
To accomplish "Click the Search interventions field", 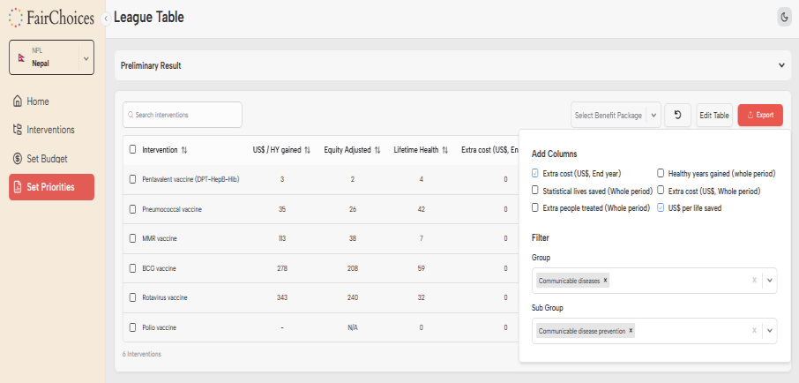I will (x=183, y=115).
